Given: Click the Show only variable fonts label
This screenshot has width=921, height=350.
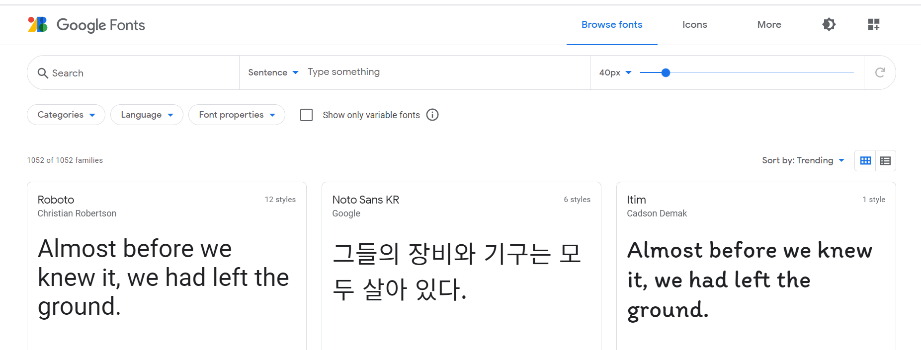Looking at the screenshot, I should [371, 115].
